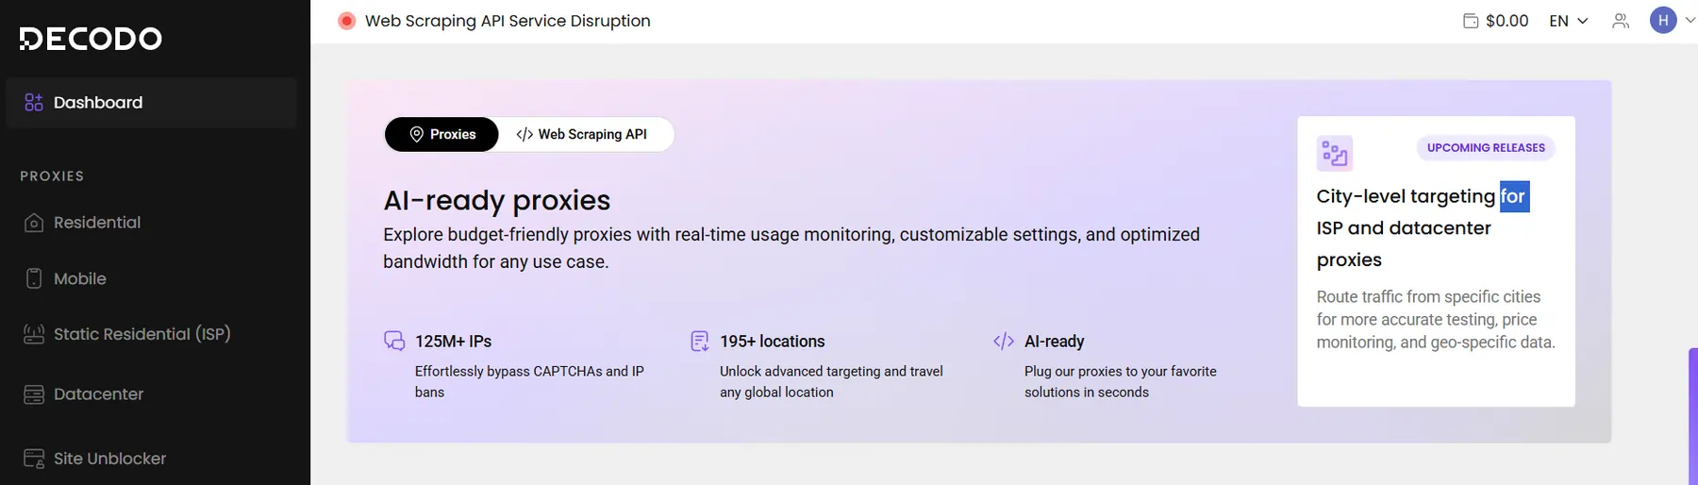Image resolution: width=1698 pixels, height=485 pixels.
Task: Go to Datacenter proxies menu item
Action: click(98, 394)
